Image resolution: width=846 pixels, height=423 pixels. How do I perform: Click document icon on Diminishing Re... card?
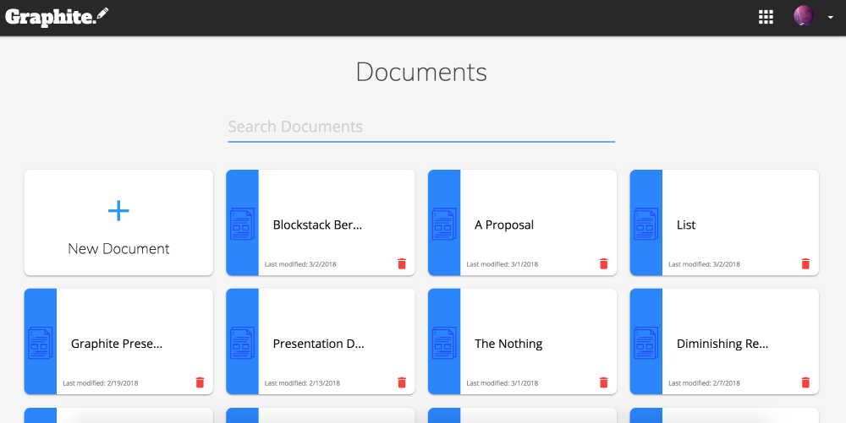(x=645, y=343)
